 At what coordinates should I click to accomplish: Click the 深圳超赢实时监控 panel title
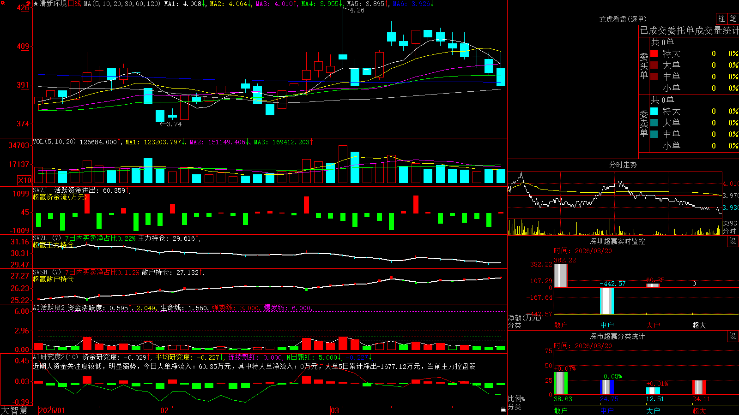click(618, 241)
